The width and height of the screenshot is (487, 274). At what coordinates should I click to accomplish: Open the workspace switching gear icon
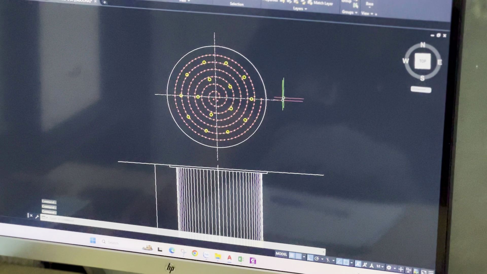coord(389,267)
